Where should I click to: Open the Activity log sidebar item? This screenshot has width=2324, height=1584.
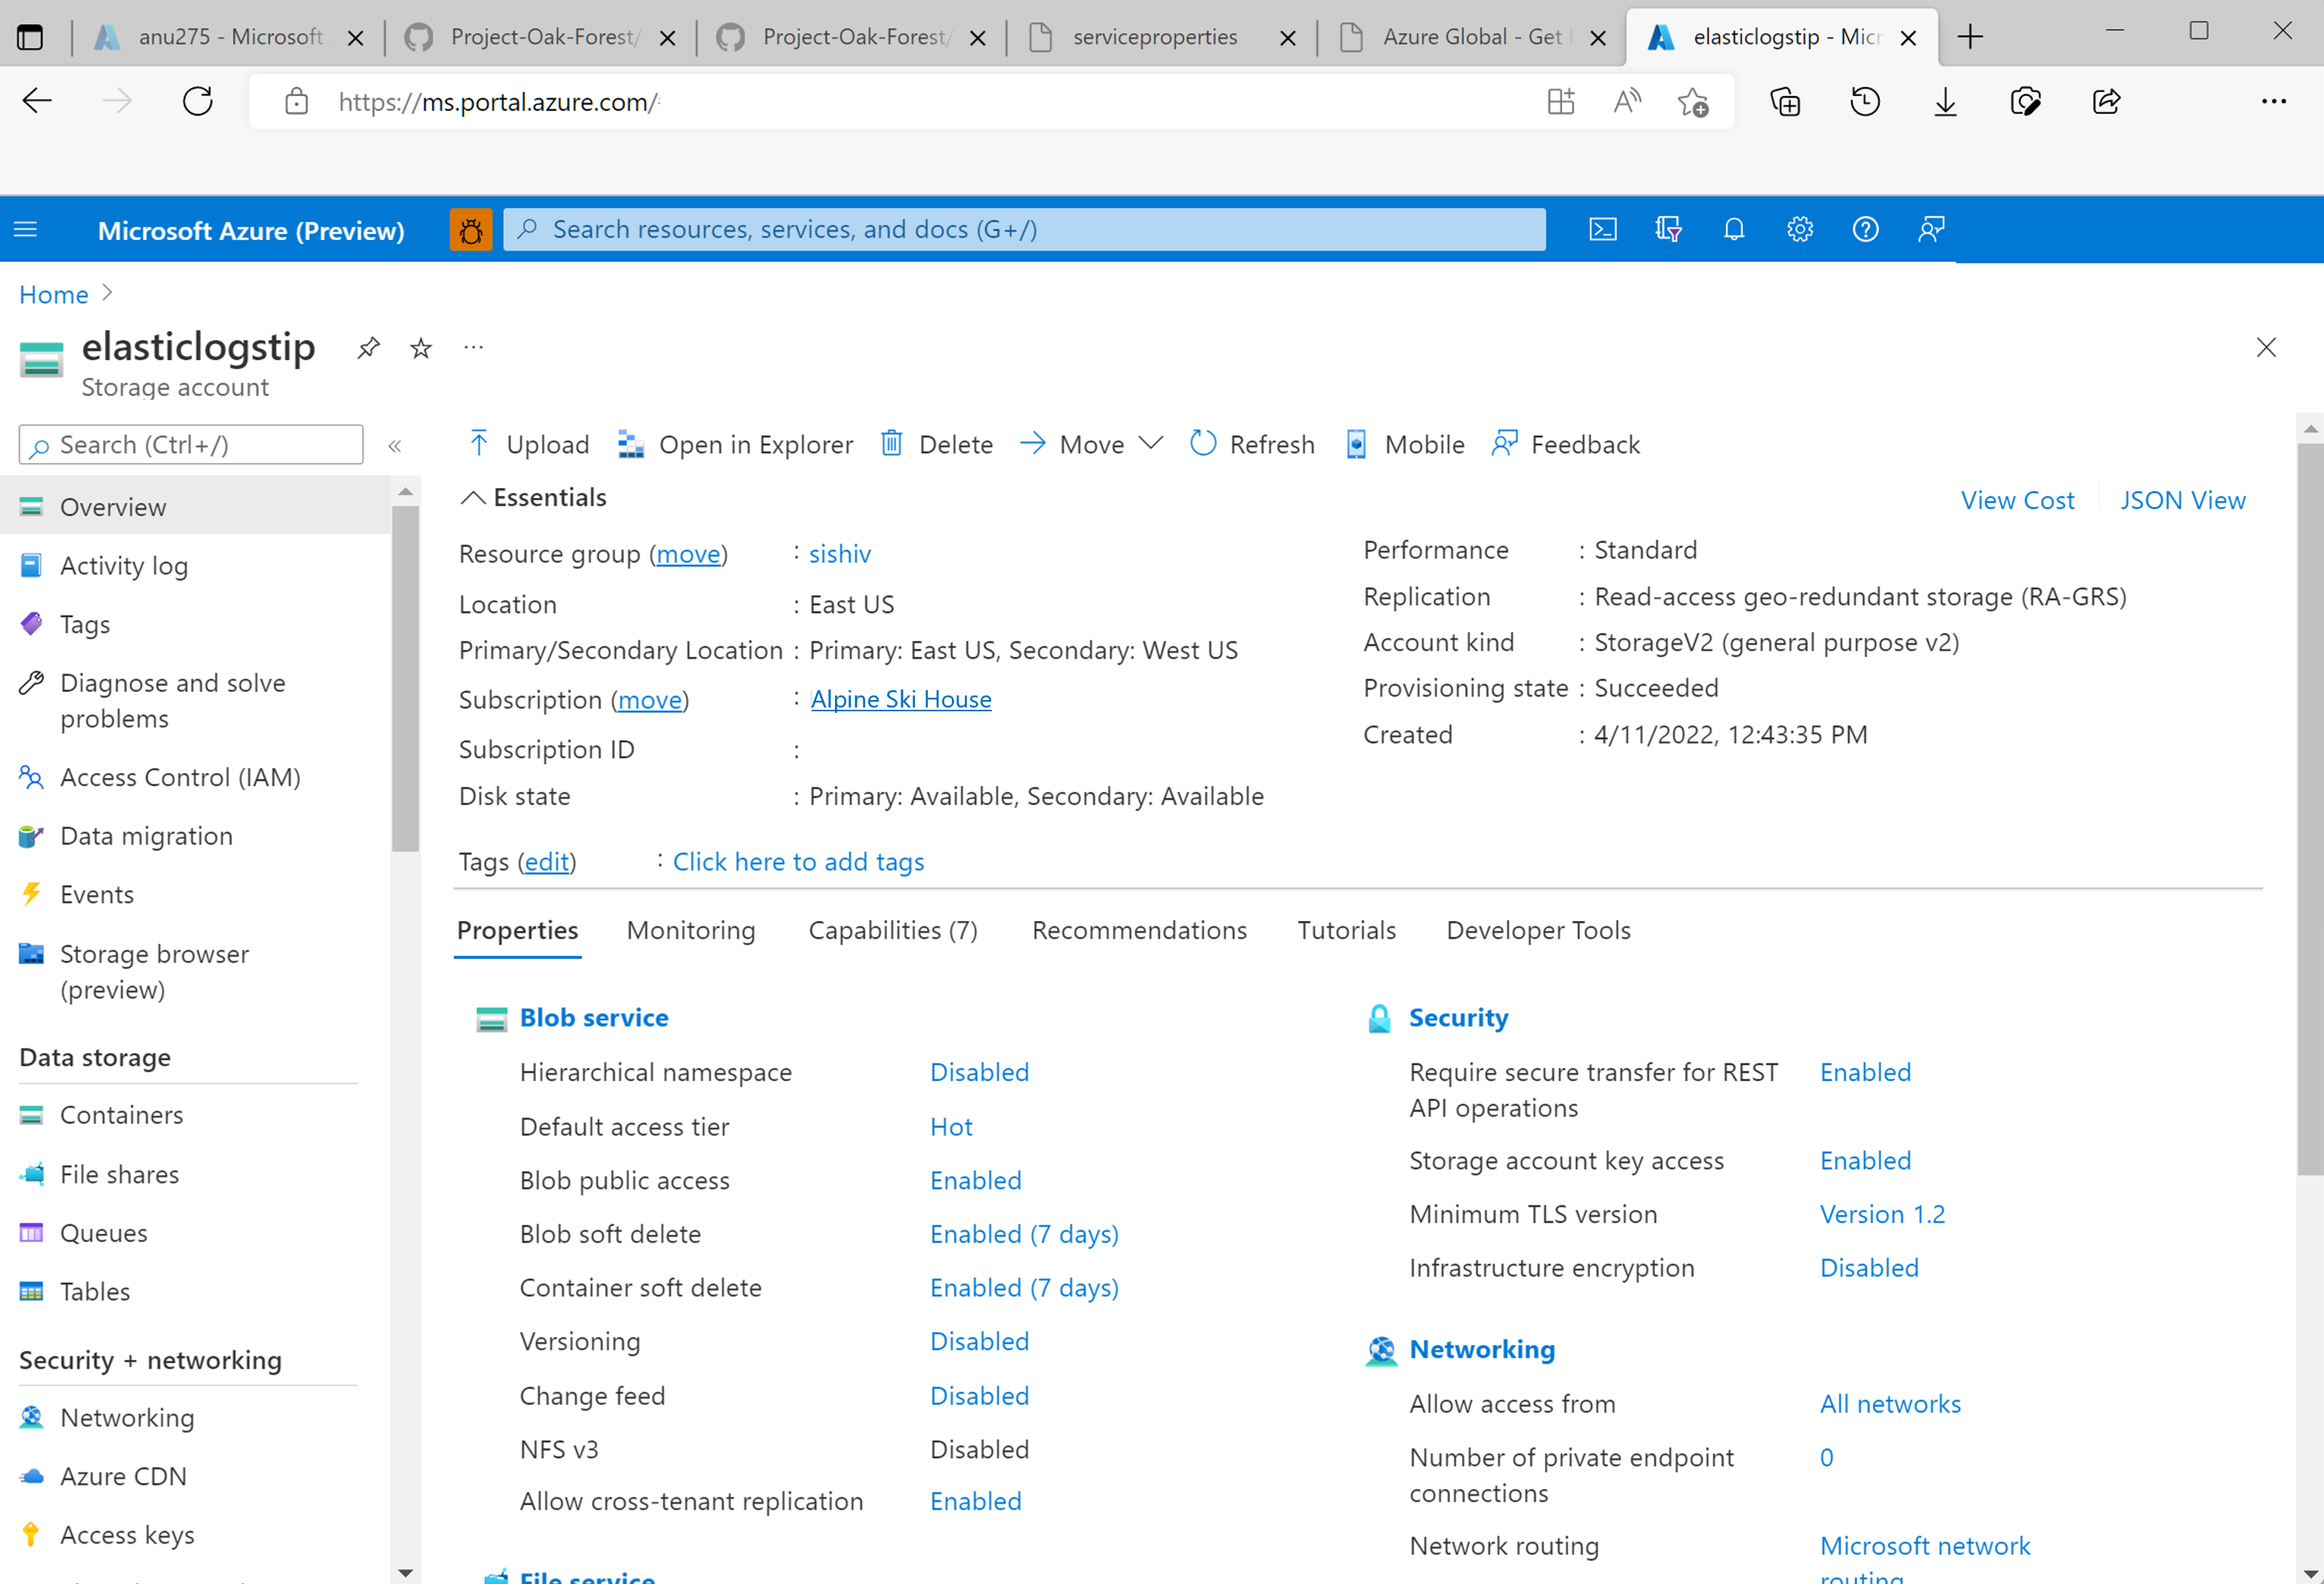[124, 565]
